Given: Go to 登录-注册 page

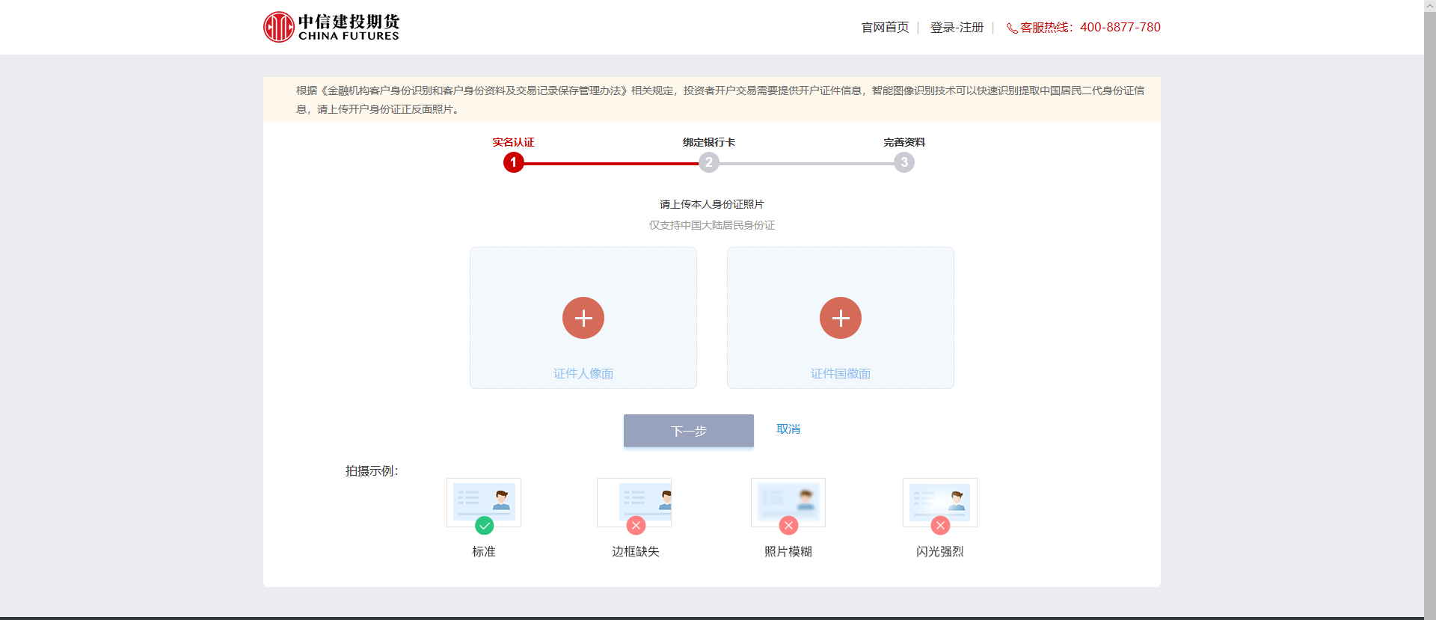Looking at the screenshot, I should coord(957,28).
